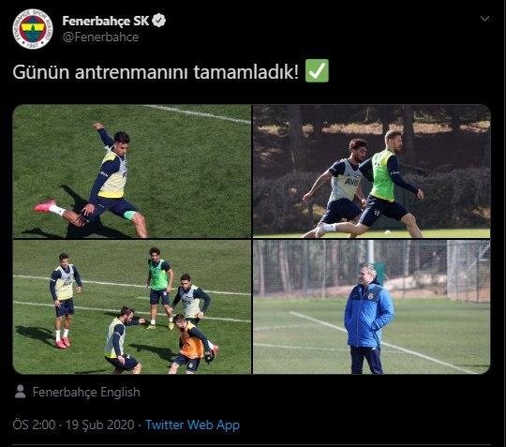Image resolution: width=506 pixels, height=447 pixels.
Task: Open photo of five players training
Action: point(132,307)
